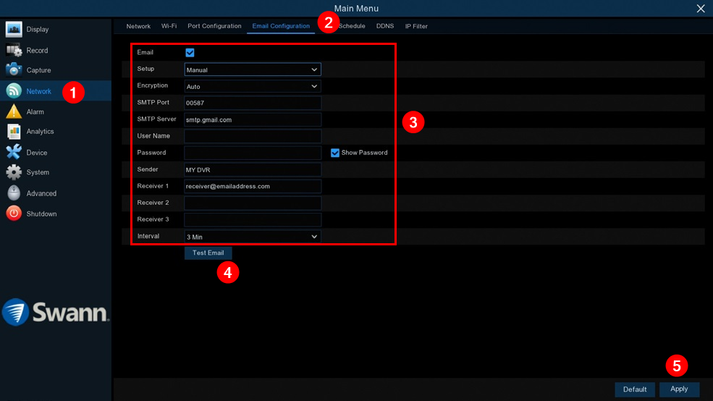The height and width of the screenshot is (401, 713).
Task: Switch to the Port Configuration tab
Action: [x=214, y=26]
